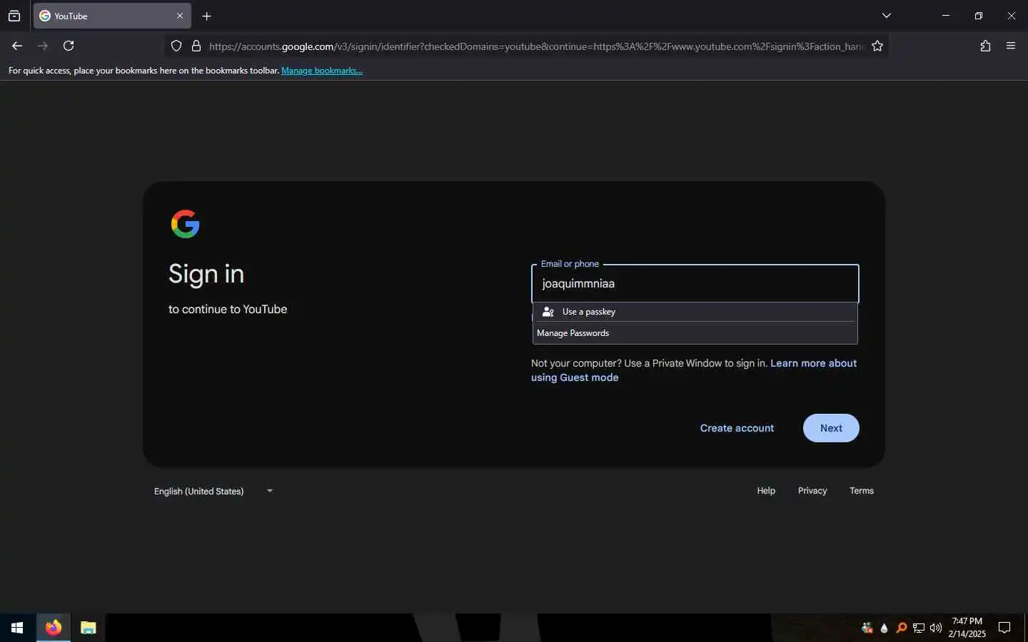Open a new tab with plus button
Image resolution: width=1028 pixels, height=642 pixels.
pyautogui.click(x=206, y=16)
